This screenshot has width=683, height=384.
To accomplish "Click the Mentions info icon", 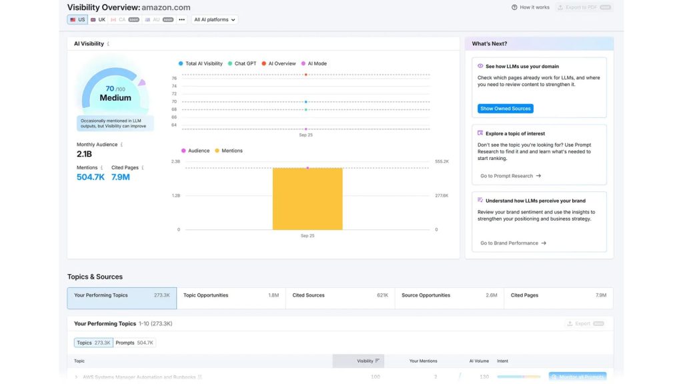I will point(101,167).
